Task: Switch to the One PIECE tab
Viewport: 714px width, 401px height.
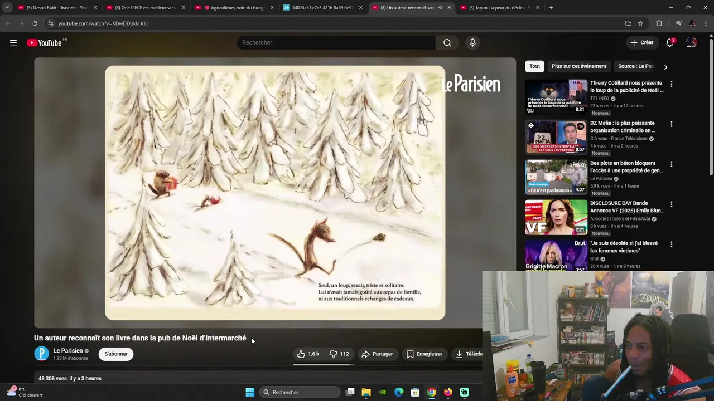Action: coord(145,8)
